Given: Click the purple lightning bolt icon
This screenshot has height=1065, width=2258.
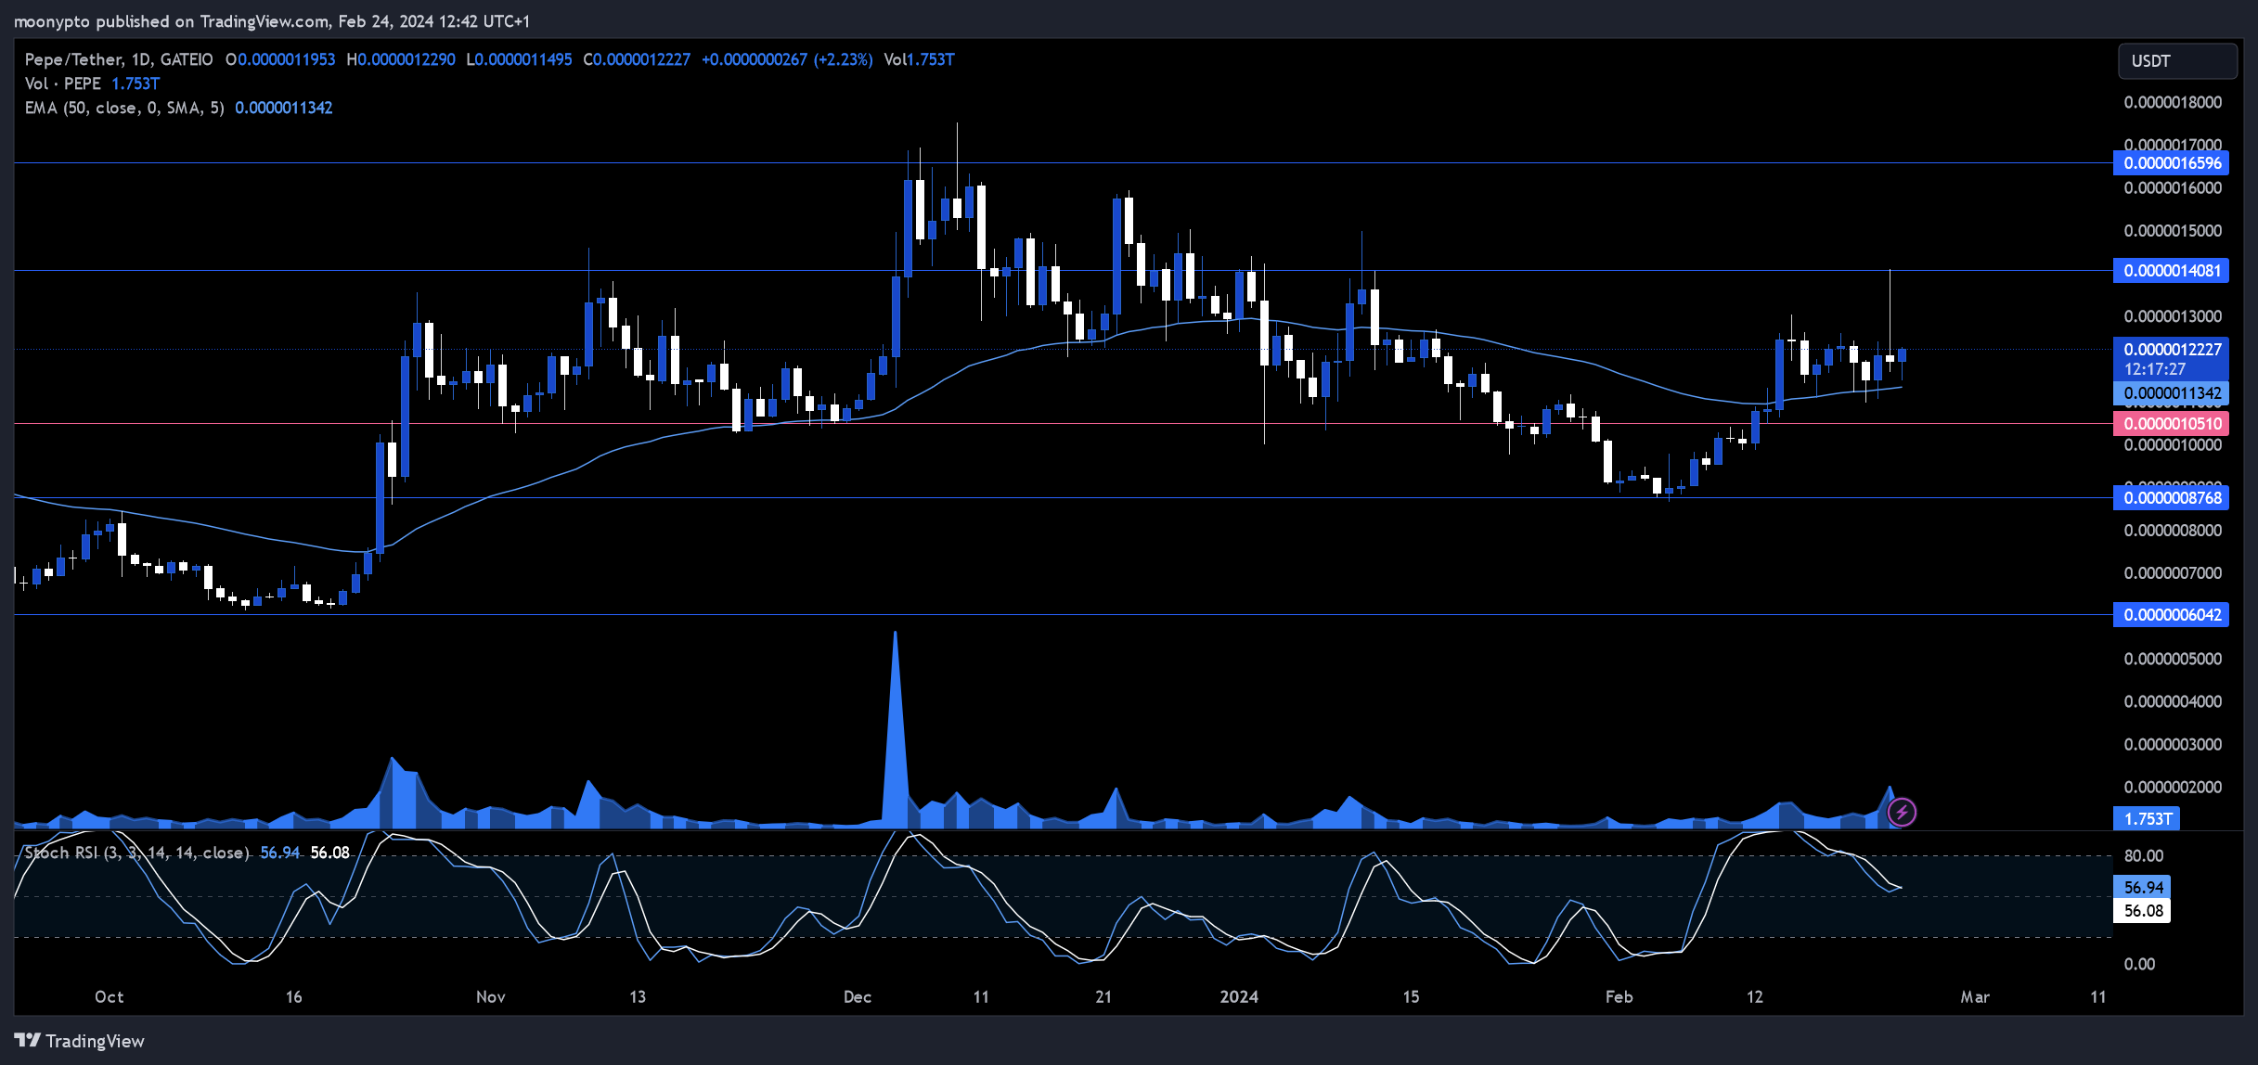Looking at the screenshot, I should [1902, 813].
